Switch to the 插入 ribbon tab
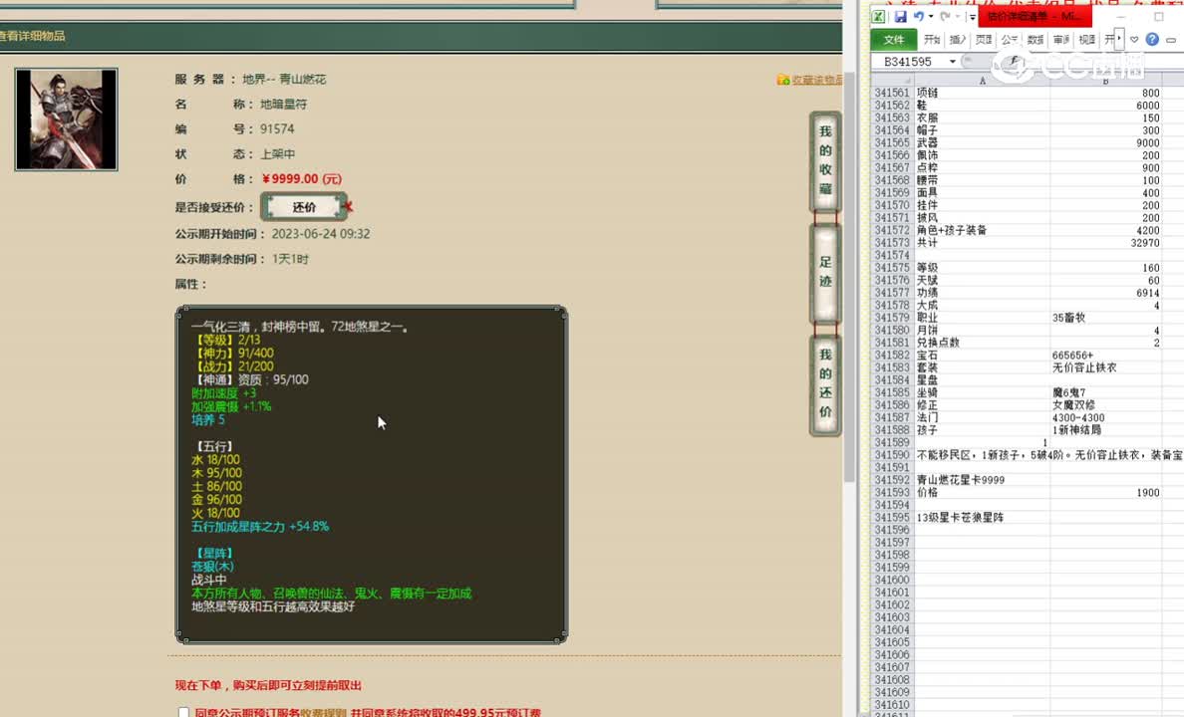Screen dimensions: 1184x717 tap(958, 40)
